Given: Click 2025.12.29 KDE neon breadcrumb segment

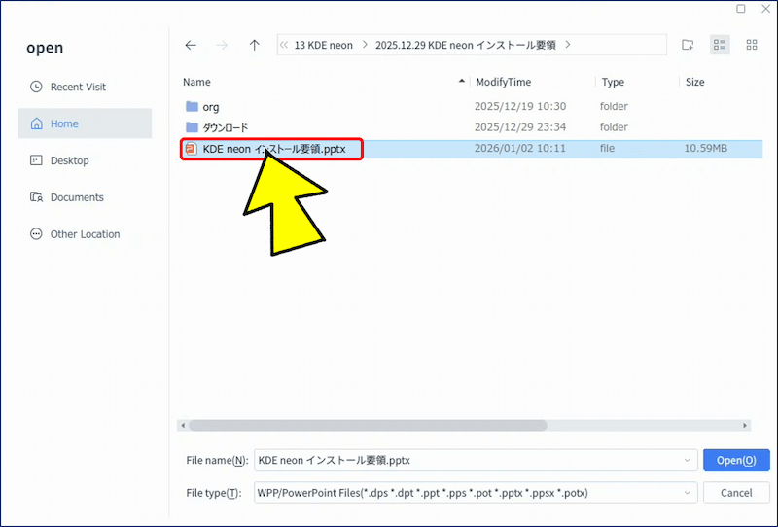Looking at the screenshot, I should (x=466, y=45).
